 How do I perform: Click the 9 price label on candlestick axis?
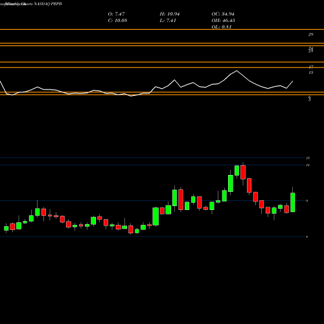point(307,201)
